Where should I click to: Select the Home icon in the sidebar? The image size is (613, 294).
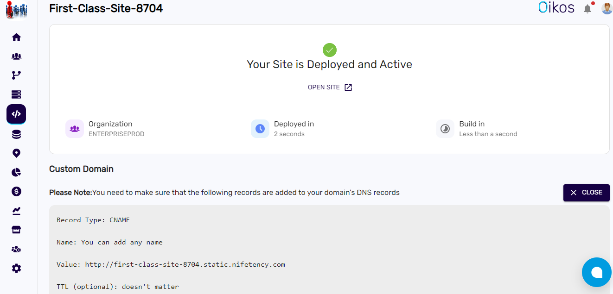click(16, 37)
